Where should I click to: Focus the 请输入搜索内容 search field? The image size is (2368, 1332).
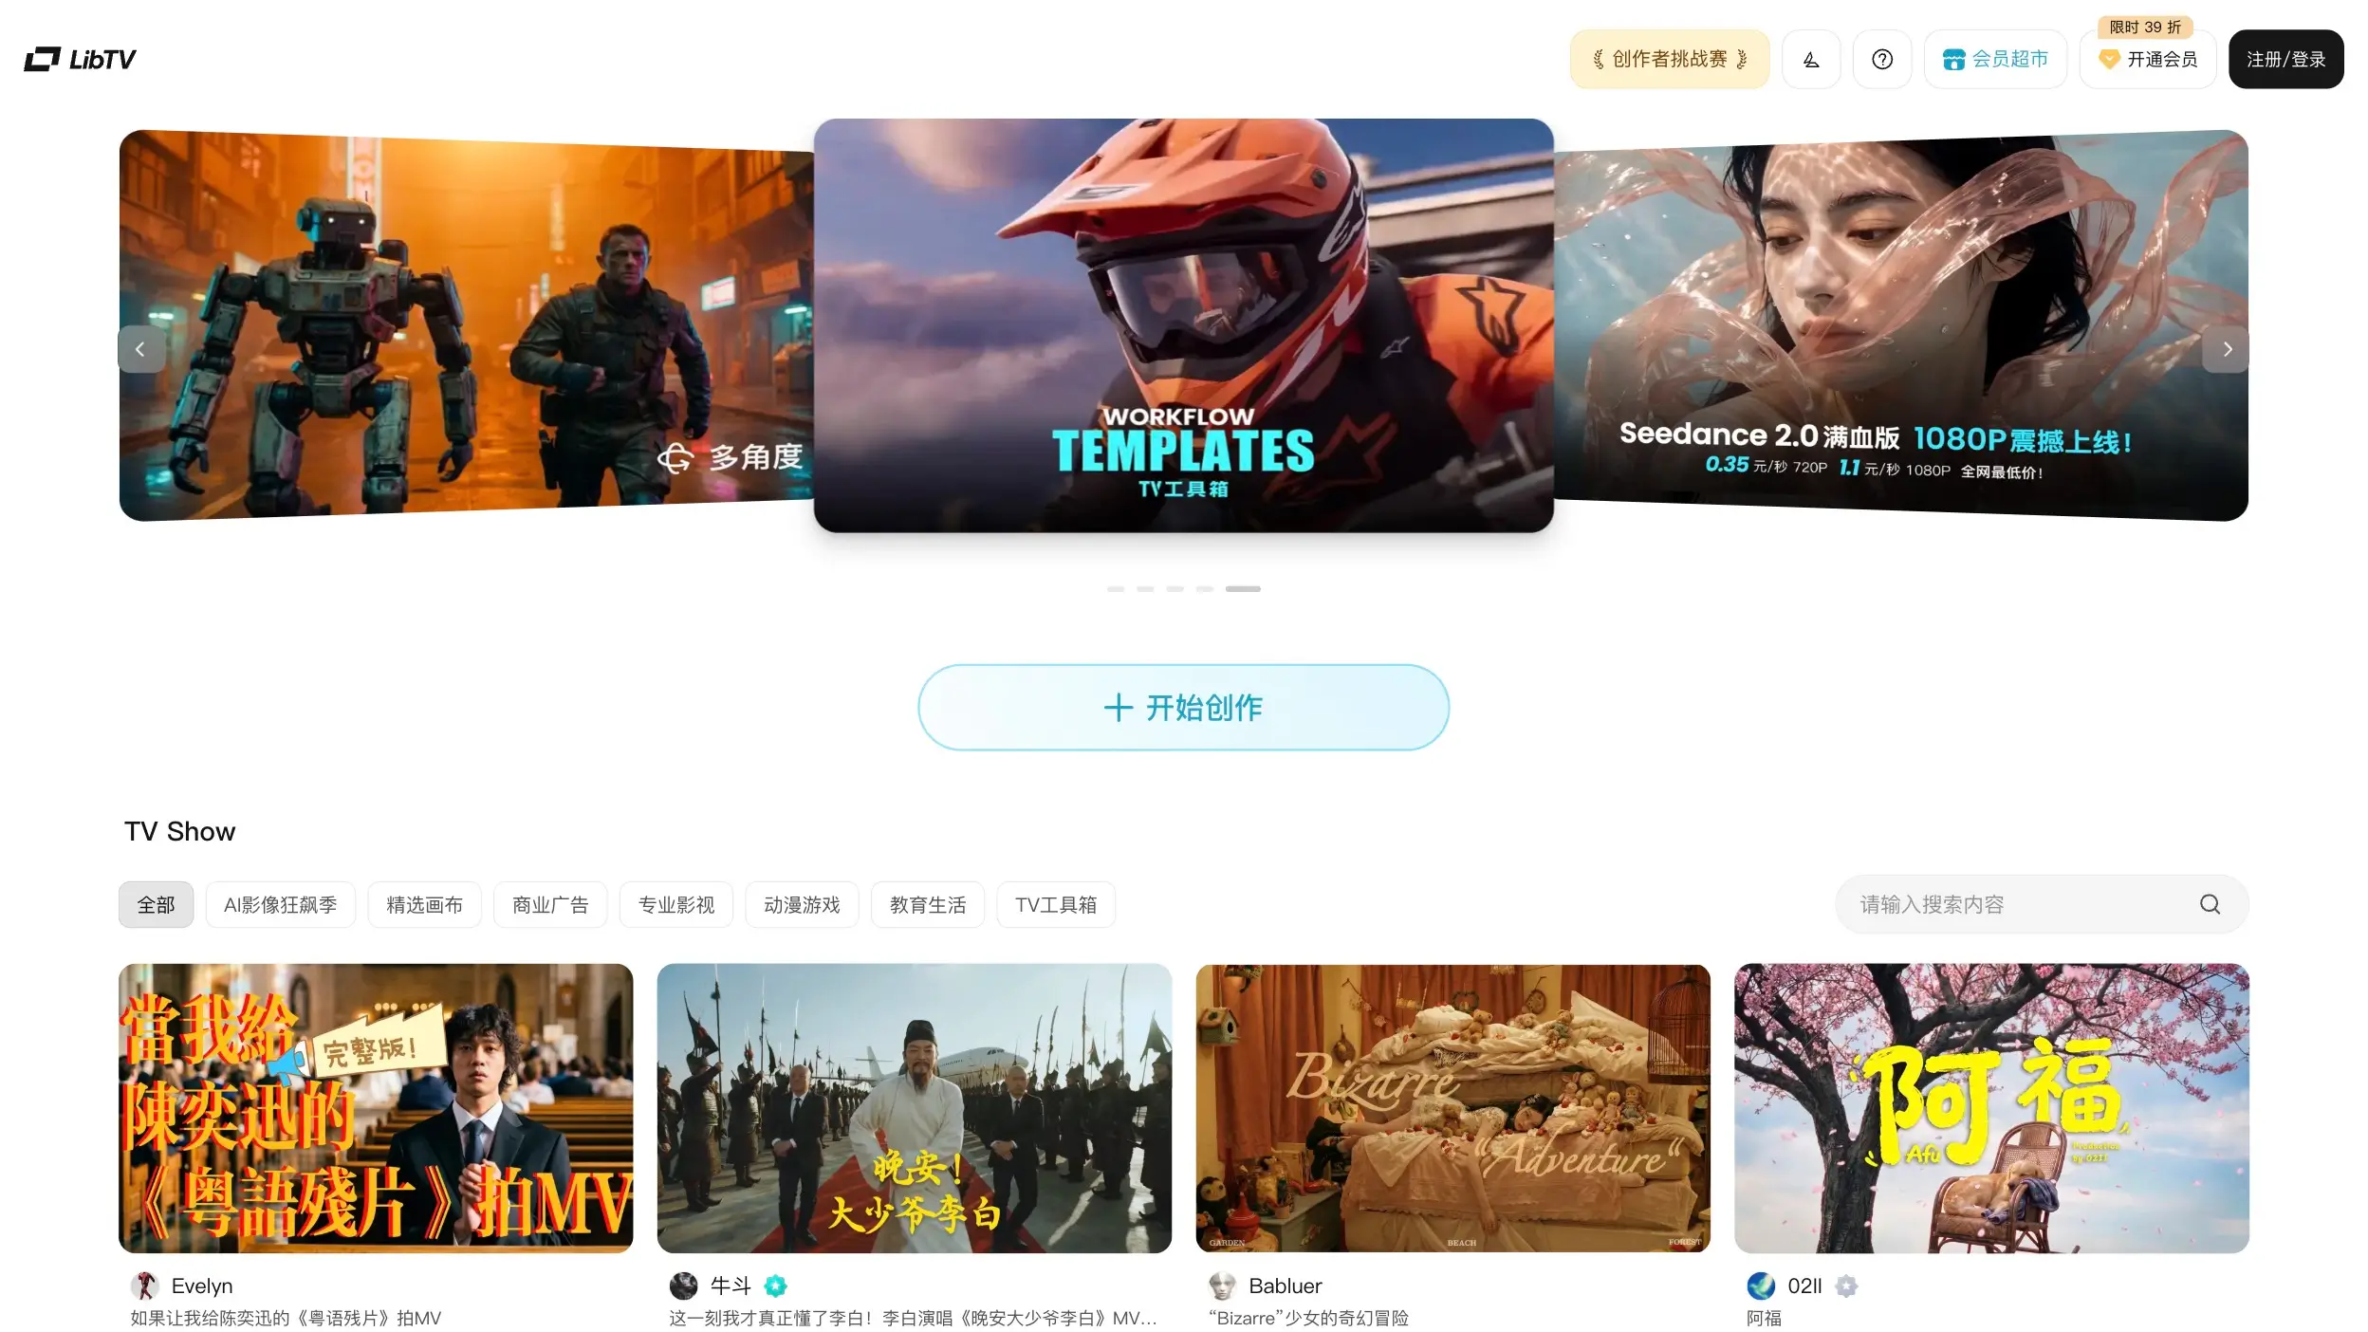coord(2011,904)
